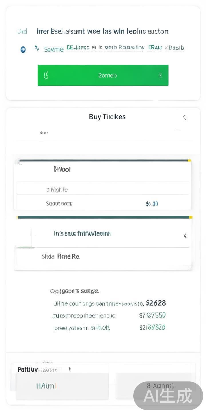Click the small arrow next to Paitiuv
This screenshot has width=206, height=413.
coord(70,369)
